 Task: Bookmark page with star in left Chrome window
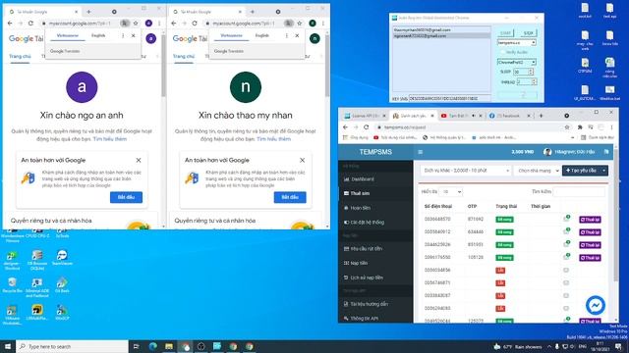[136, 24]
